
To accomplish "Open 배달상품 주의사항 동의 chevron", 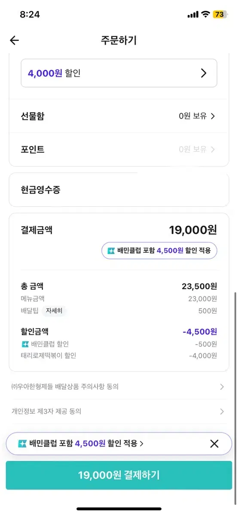I will (x=222, y=387).
